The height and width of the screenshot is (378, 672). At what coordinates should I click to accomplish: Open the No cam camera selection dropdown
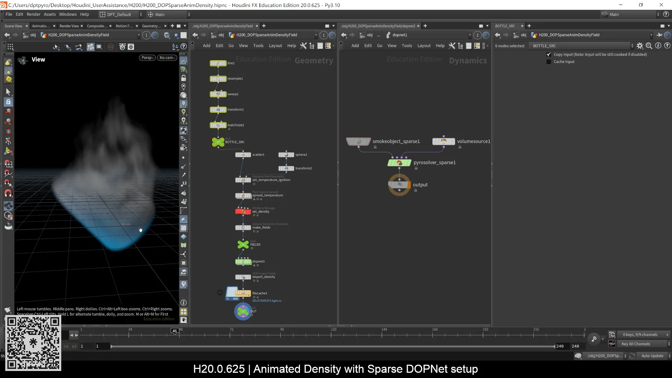point(167,57)
